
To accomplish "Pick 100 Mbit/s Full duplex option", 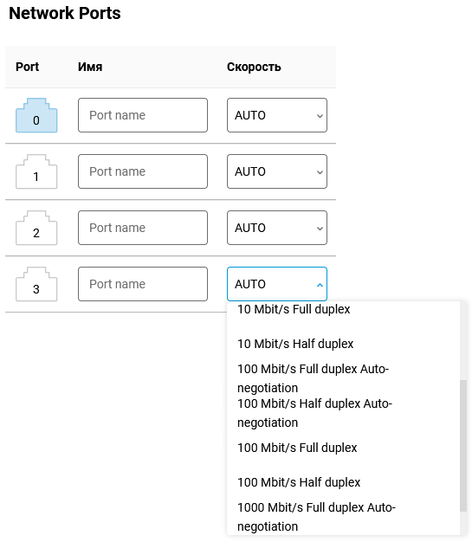I will coord(343,448).
